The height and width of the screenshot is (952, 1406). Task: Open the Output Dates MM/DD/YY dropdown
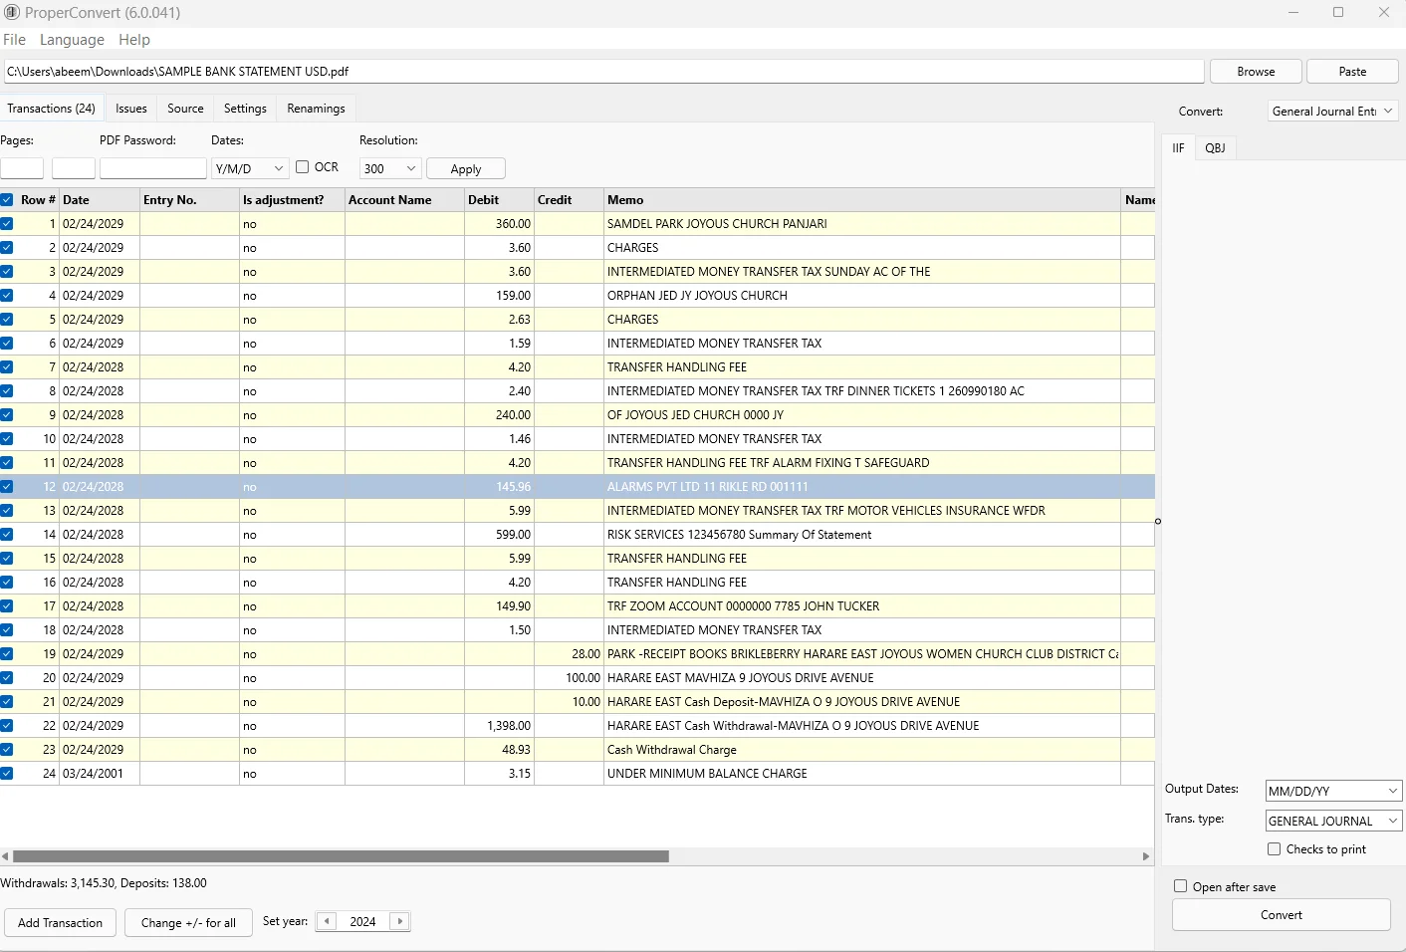click(x=1333, y=791)
